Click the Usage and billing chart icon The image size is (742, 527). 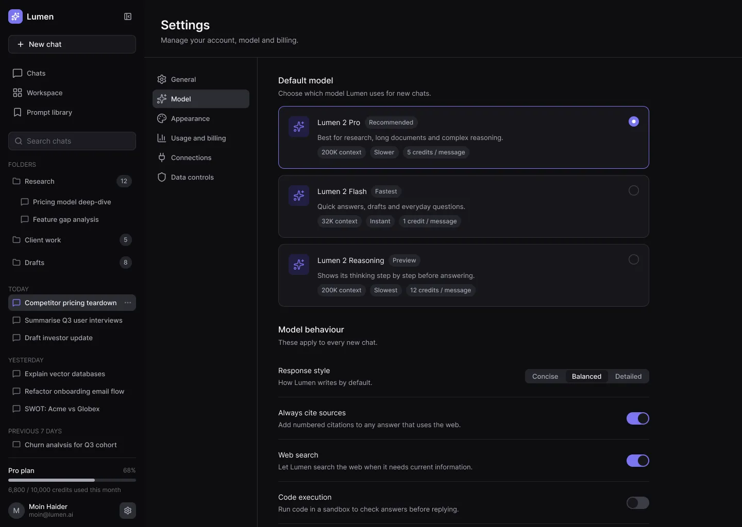(x=162, y=138)
